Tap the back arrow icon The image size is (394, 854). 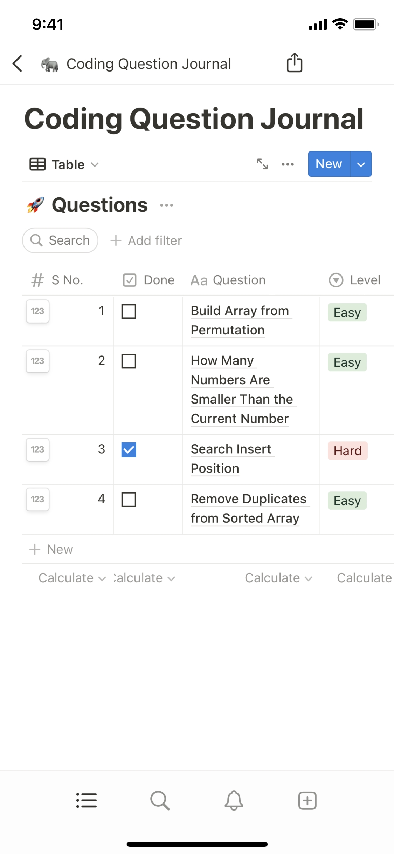pos(18,63)
